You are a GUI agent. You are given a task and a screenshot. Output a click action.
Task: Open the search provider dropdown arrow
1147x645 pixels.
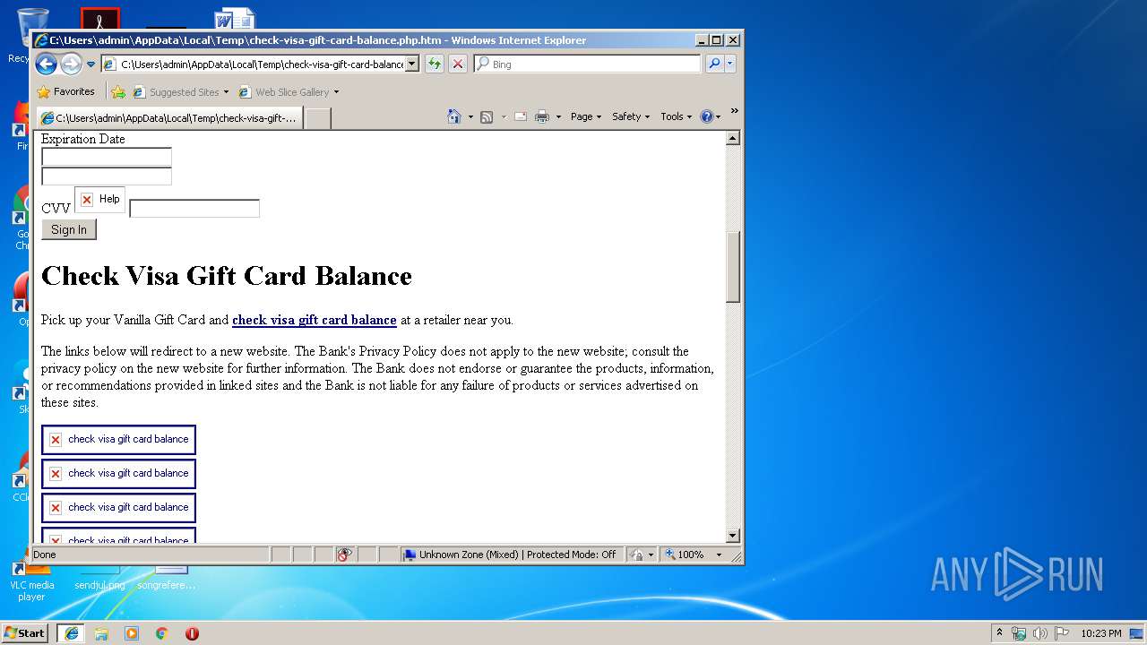click(x=730, y=64)
